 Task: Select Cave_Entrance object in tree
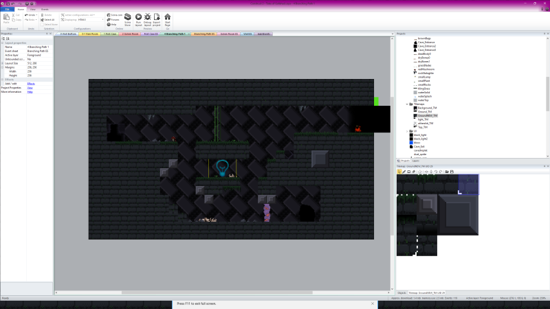(x=426, y=42)
